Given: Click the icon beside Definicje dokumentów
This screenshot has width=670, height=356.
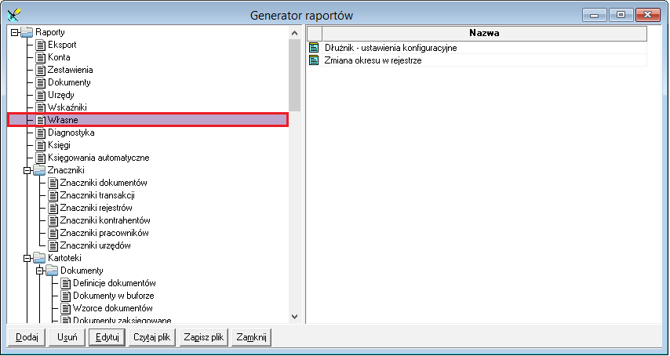Looking at the screenshot, I should pos(65,283).
